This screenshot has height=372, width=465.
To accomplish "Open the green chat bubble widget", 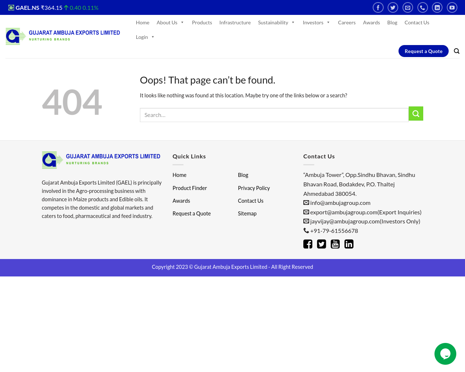I will click(445, 354).
